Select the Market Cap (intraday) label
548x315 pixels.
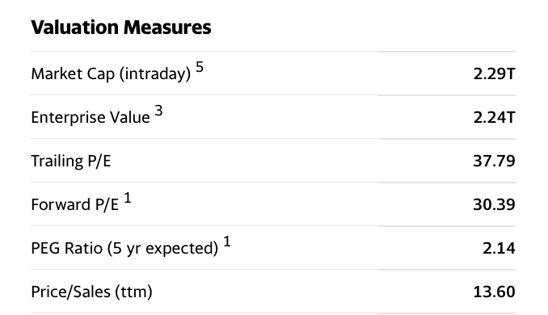point(112,73)
